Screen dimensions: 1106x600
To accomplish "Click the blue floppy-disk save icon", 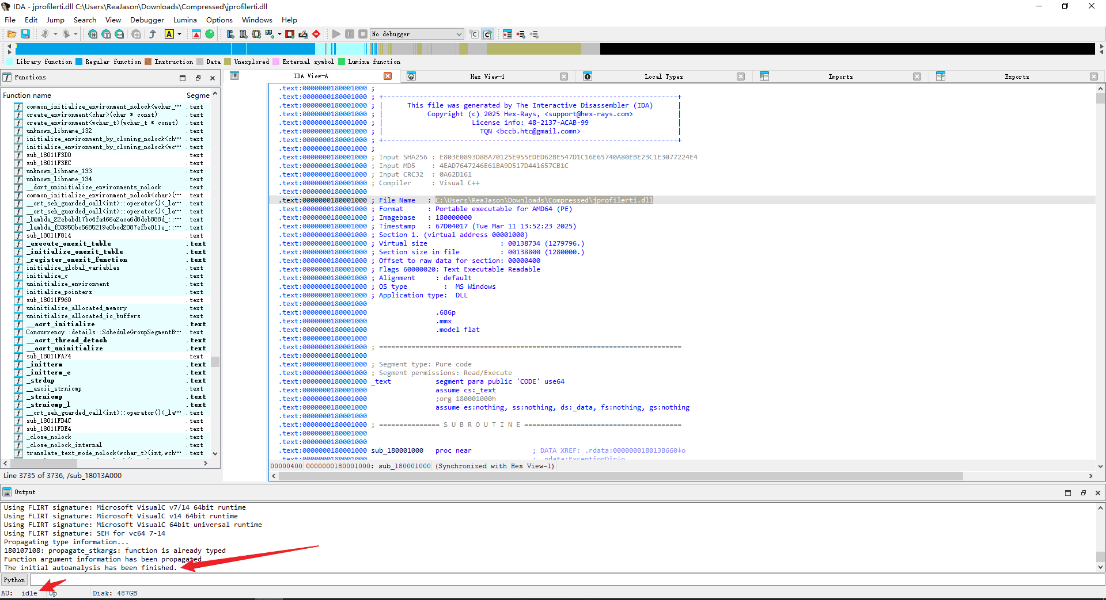I will coord(25,34).
